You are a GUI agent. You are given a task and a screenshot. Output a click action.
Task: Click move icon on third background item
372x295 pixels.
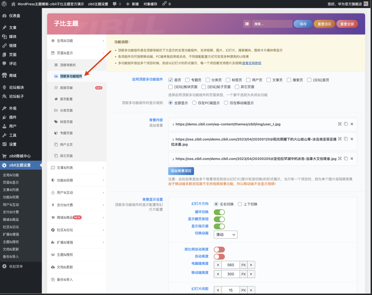pyautogui.click(x=340, y=158)
